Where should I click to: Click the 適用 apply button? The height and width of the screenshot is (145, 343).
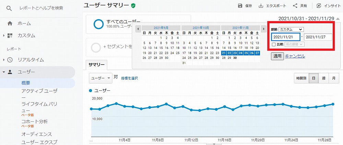(x=277, y=56)
